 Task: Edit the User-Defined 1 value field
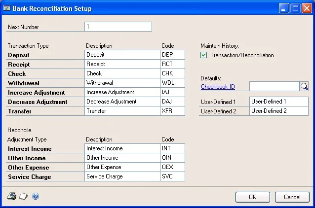279,102
